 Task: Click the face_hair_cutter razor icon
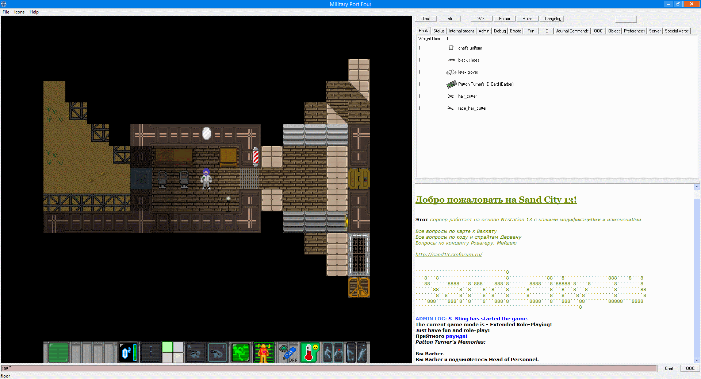(451, 108)
